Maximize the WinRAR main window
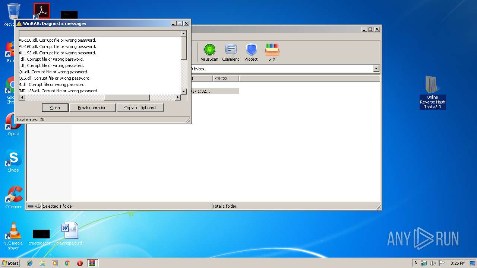 click(x=370, y=29)
